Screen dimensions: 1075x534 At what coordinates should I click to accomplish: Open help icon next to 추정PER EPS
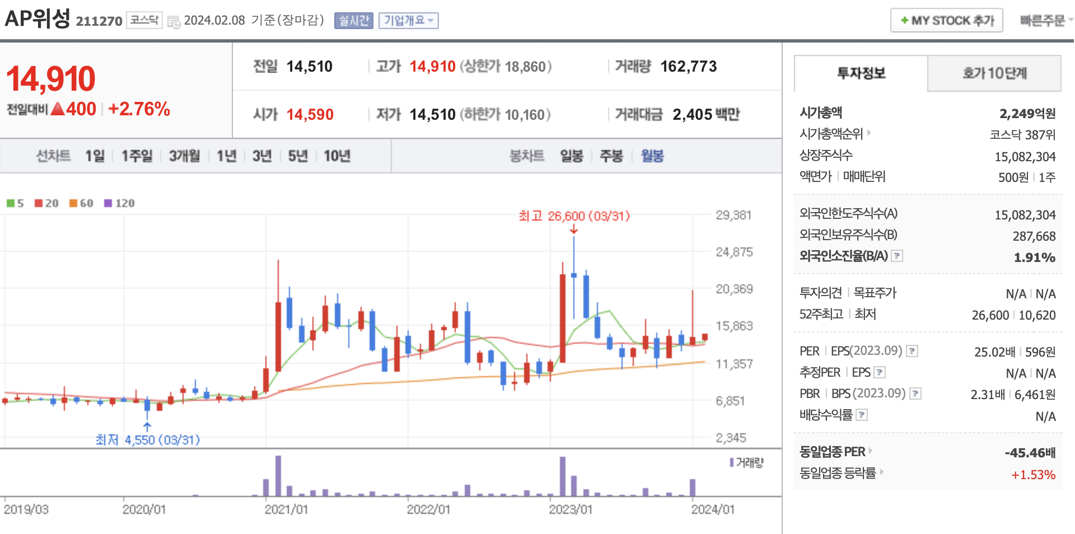[880, 372]
